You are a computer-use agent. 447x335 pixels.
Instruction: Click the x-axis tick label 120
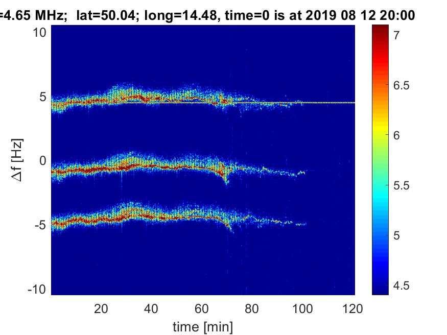coord(353,308)
